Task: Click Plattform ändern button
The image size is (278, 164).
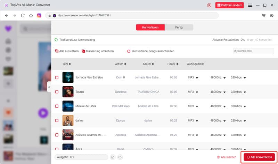Action: [x=229, y=5]
